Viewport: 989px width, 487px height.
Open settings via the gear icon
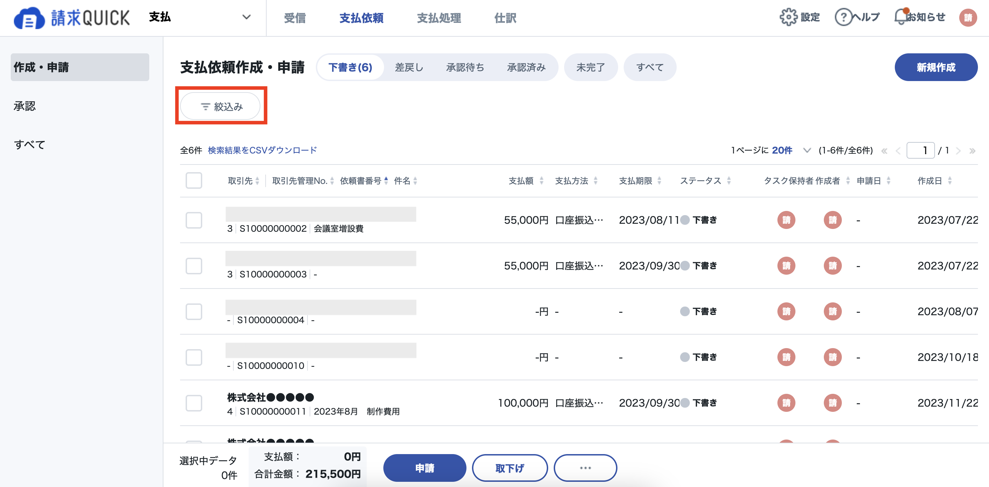(x=788, y=17)
